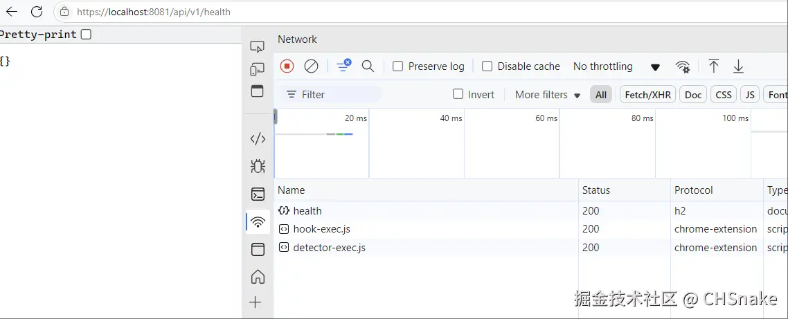788x319 pixels.
Task: Click the 100 ms timeline marker
Action: (736, 118)
